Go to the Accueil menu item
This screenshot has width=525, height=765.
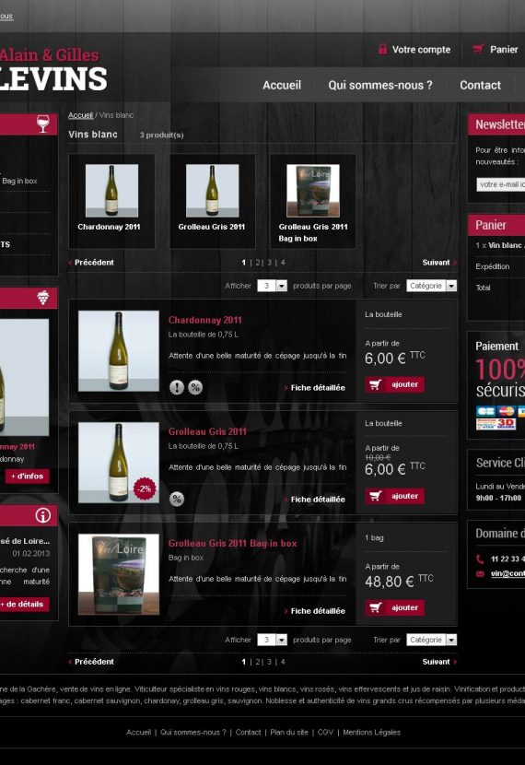[282, 85]
